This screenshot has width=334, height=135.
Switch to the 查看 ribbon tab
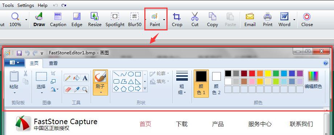tap(53, 63)
